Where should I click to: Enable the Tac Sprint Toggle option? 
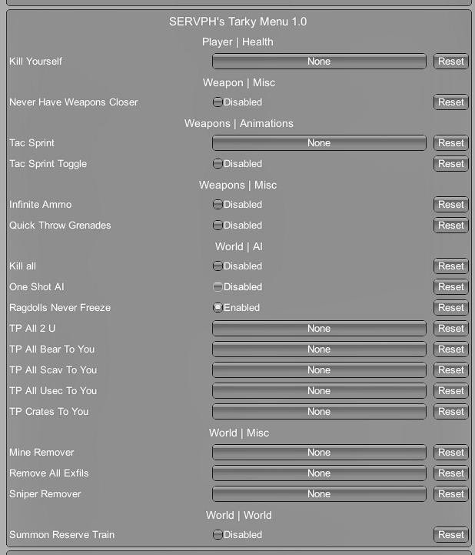(x=218, y=164)
